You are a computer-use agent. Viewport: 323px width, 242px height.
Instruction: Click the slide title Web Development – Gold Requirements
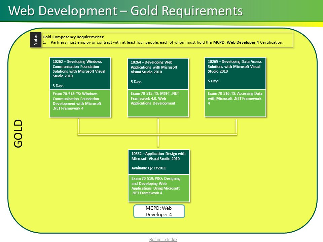[x=125, y=11]
